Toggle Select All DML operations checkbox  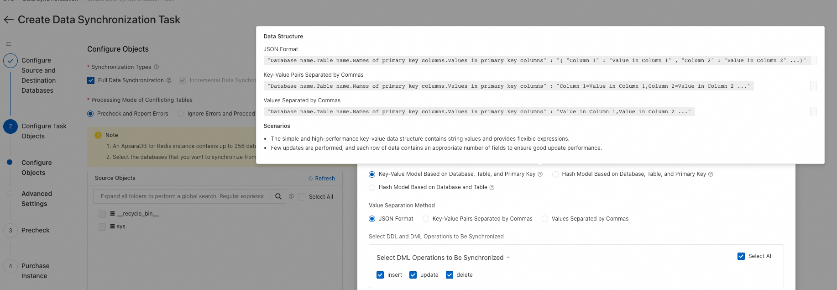click(741, 256)
